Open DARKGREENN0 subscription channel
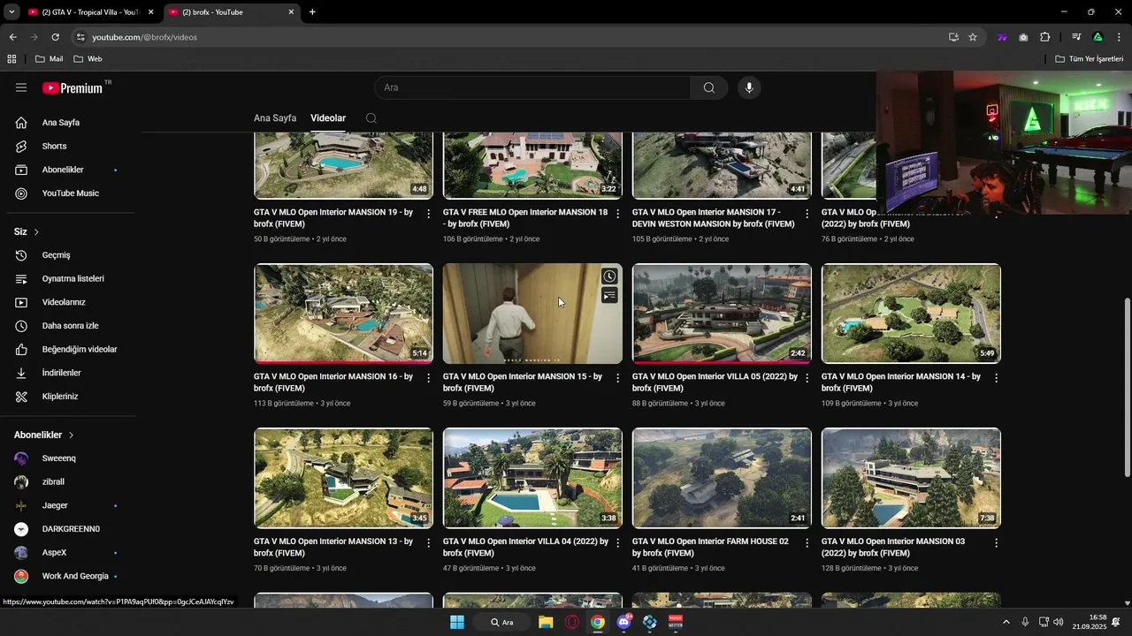This screenshot has height=636, width=1132. (71, 529)
